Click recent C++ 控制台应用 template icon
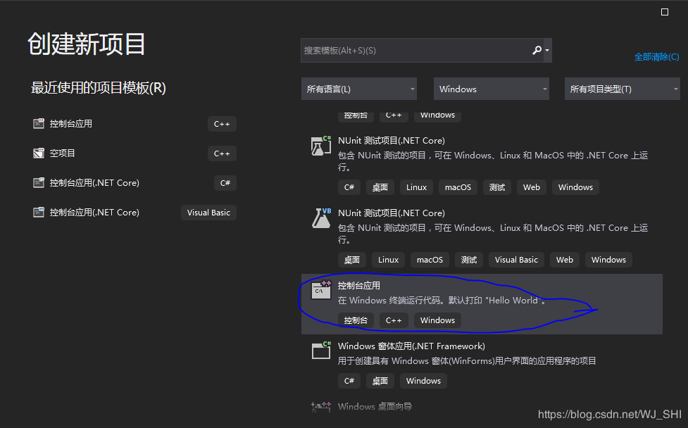This screenshot has height=428, width=688. click(39, 124)
